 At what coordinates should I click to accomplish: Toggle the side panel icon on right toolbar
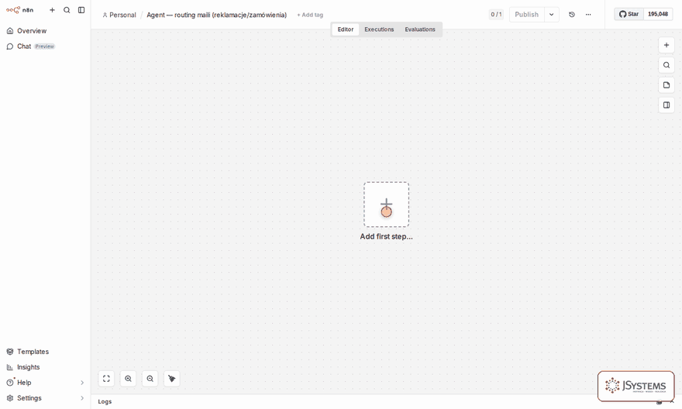pyautogui.click(x=666, y=105)
